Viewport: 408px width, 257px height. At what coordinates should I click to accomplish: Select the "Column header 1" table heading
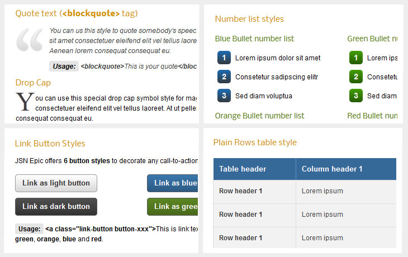[332, 169]
